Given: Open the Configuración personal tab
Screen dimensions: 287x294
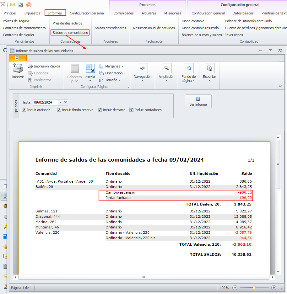Looking at the screenshot, I should [x=87, y=13].
